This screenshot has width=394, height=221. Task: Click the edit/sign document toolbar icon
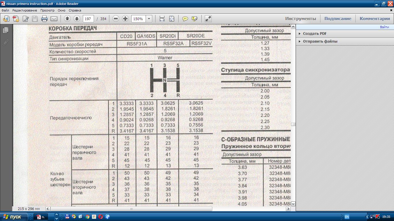point(25,19)
